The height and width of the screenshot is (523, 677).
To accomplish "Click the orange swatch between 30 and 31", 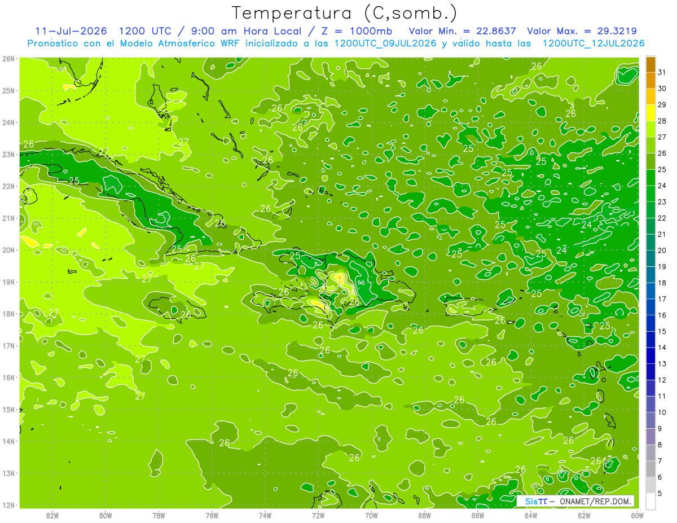I will point(650,81).
